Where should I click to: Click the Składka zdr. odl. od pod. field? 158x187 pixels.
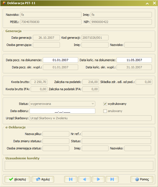click(144, 82)
